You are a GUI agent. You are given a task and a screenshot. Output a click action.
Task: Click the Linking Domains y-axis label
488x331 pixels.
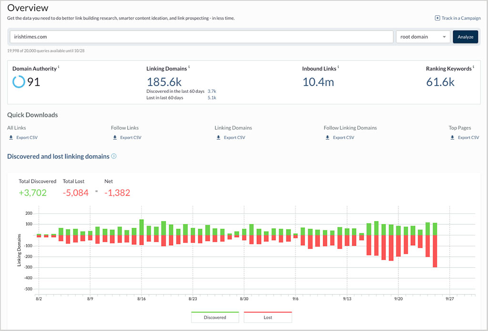click(19, 250)
